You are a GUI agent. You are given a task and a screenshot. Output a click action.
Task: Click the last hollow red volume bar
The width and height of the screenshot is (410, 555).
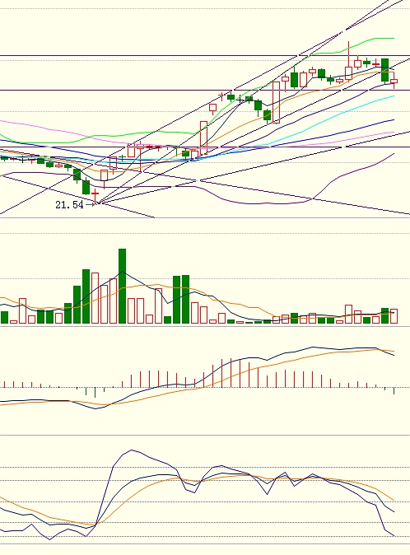click(x=394, y=316)
